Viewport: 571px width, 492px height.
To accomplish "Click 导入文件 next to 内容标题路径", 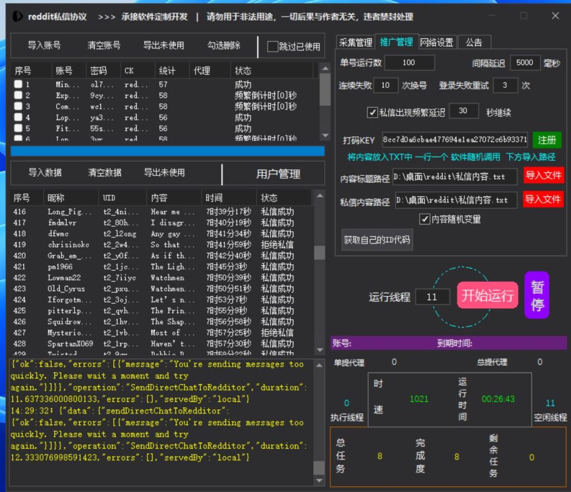I will pyautogui.click(x=543, y=176).
